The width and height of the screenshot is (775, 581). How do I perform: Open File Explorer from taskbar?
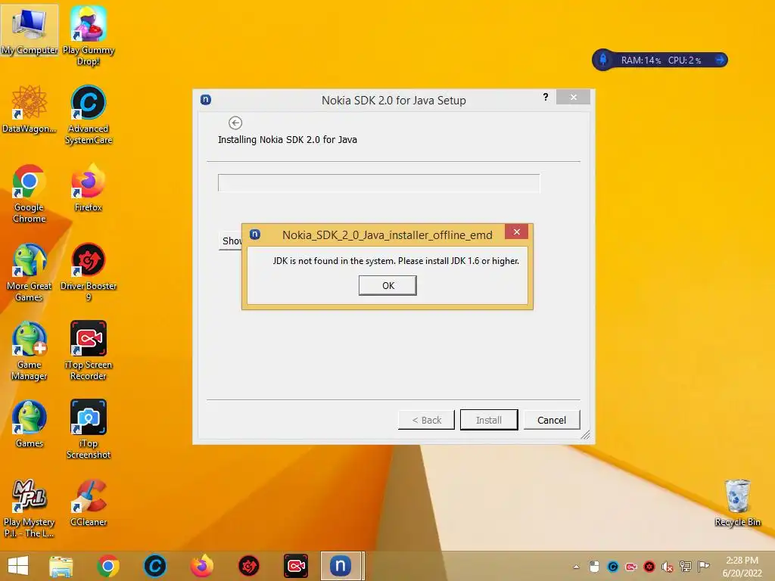pyautogui.click(x=61, y=566)
